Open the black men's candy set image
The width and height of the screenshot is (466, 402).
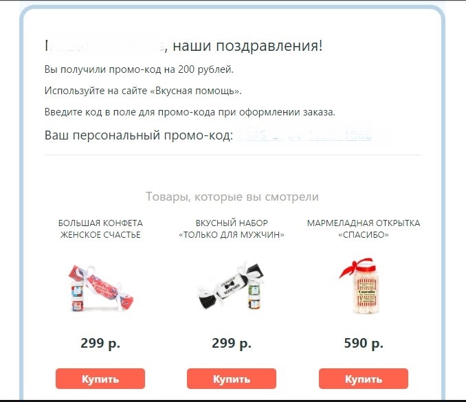pyautogui.click(x=232, y=286)
